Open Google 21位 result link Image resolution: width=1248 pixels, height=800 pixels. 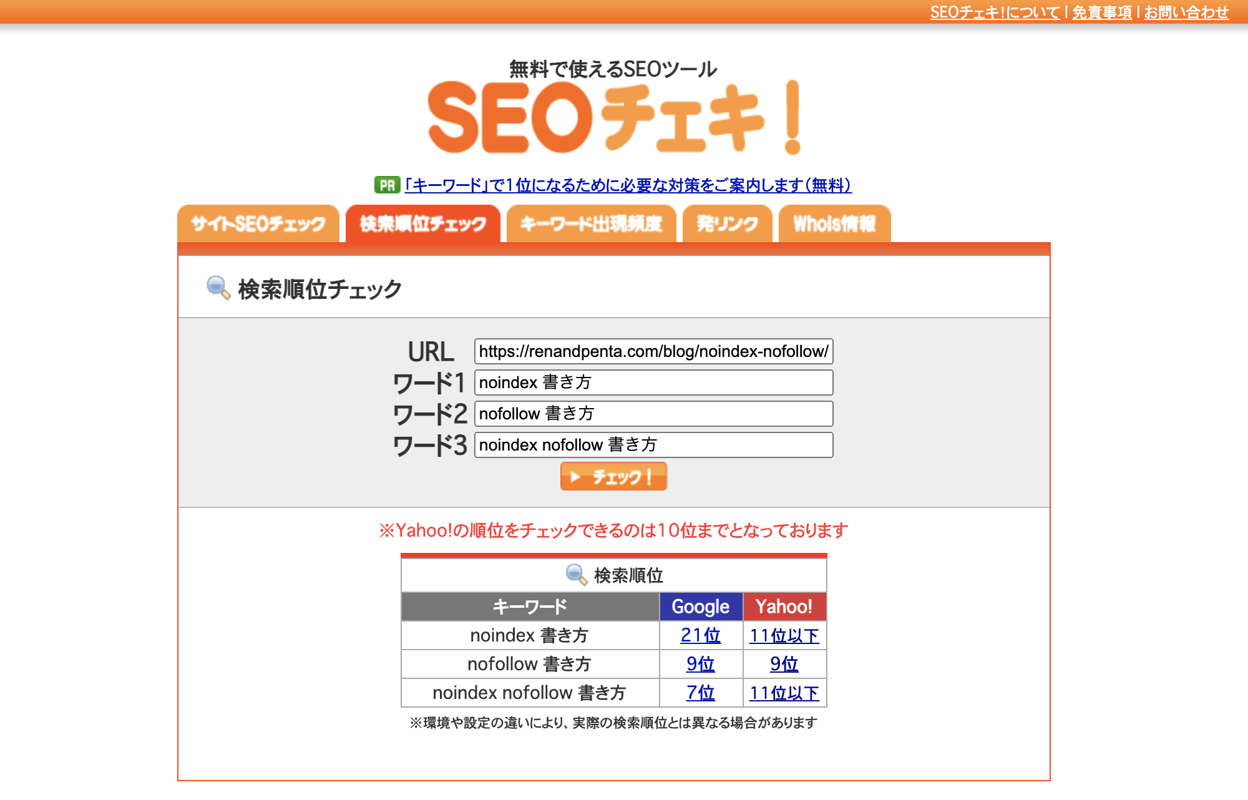(x=701, y=635)
